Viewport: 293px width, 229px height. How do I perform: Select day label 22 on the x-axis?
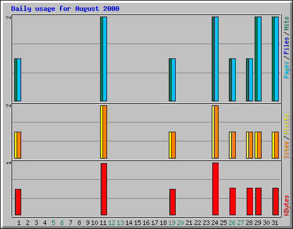[x=197, y=223]
